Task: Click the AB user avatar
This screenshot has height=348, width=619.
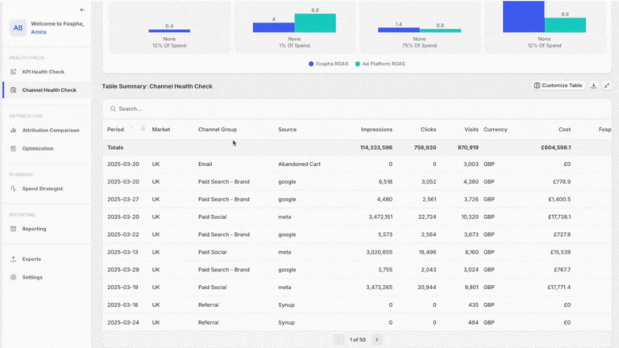Action: click(x=19, y=28)
